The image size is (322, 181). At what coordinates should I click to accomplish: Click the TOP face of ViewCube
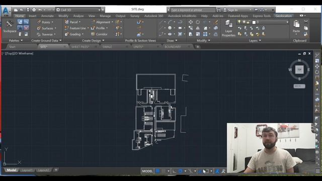click(x=299, y=69)
